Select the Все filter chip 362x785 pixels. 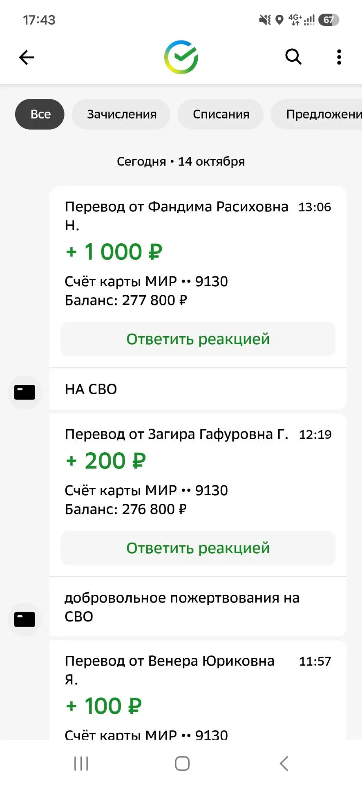tap(40, 114)
